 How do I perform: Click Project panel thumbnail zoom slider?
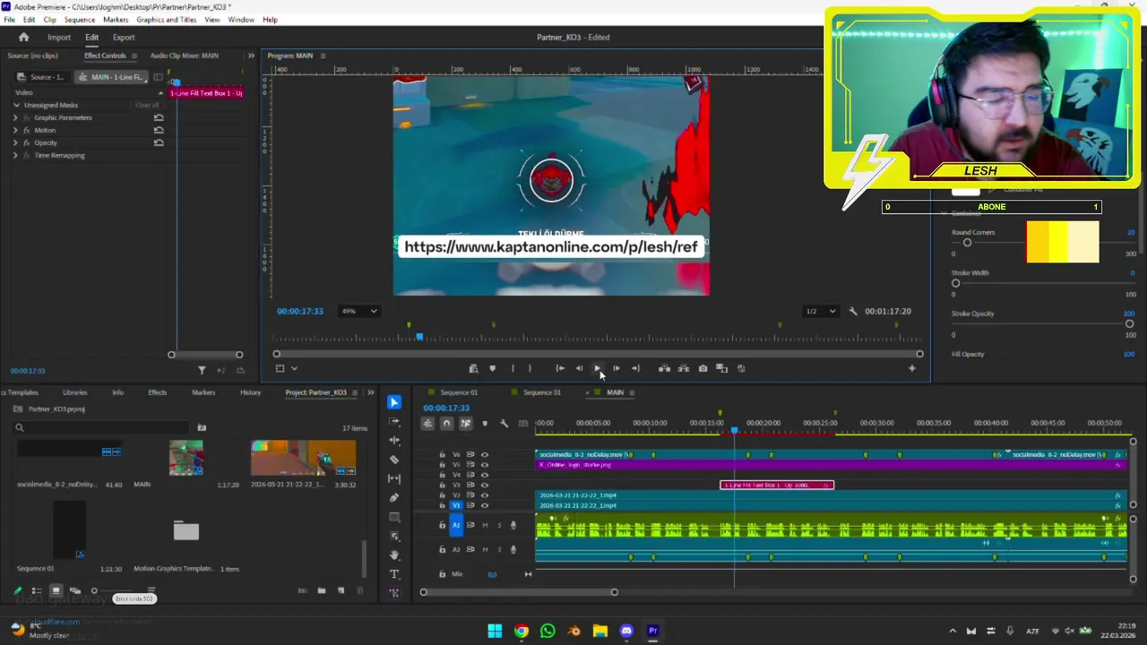click(94, 590)
